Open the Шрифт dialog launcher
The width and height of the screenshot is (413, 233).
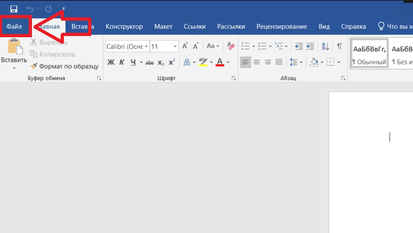tap(233, 78)
